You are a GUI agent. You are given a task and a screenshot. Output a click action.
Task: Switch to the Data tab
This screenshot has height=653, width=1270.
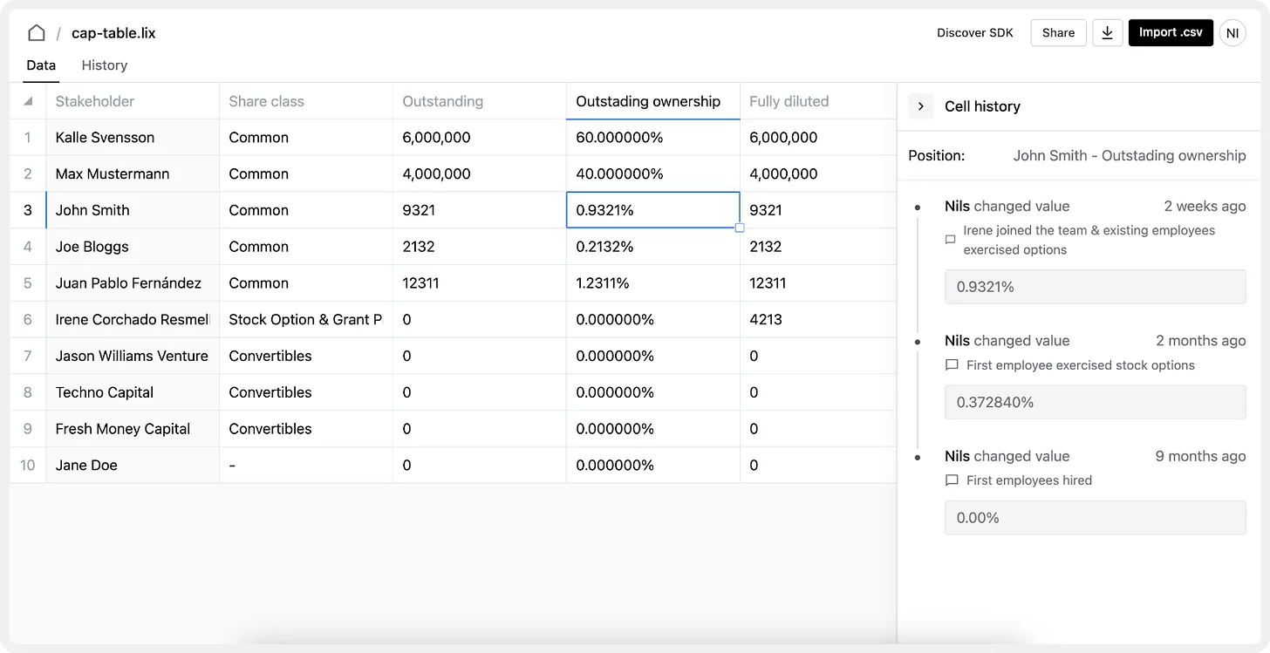click(41, 65)
